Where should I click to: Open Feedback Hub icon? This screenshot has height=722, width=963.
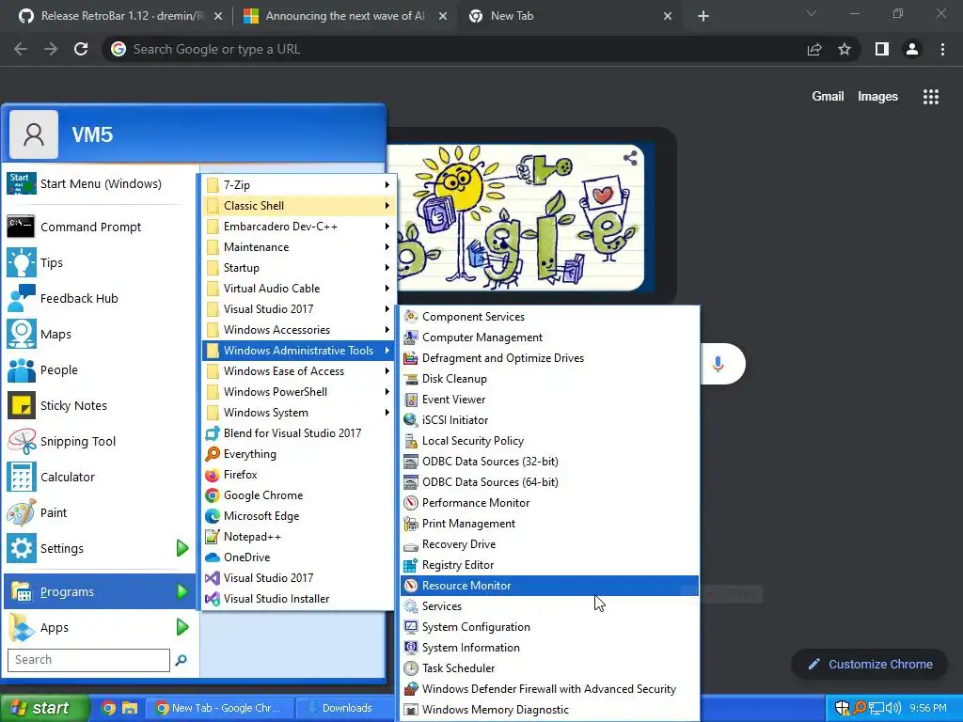pos(21,298)
